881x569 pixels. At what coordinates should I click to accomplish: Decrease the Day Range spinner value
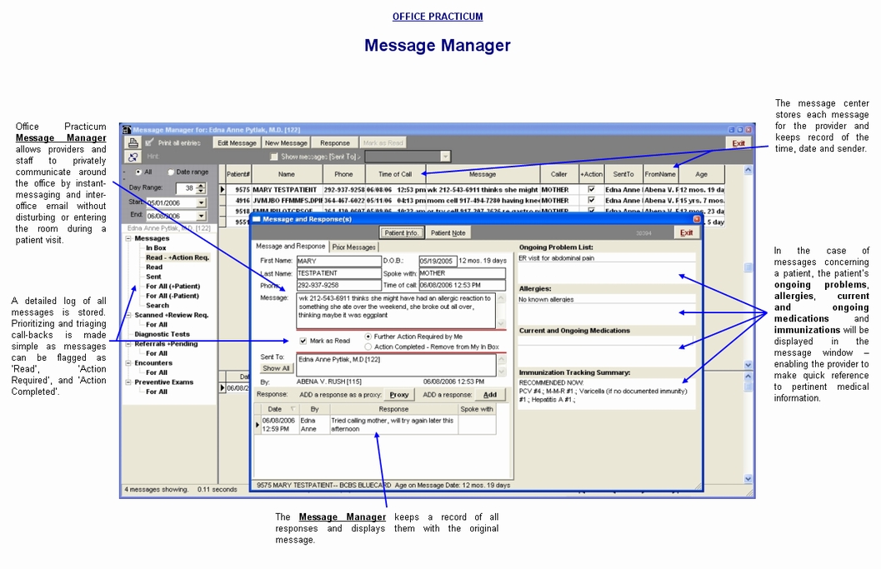coord(201,191)
